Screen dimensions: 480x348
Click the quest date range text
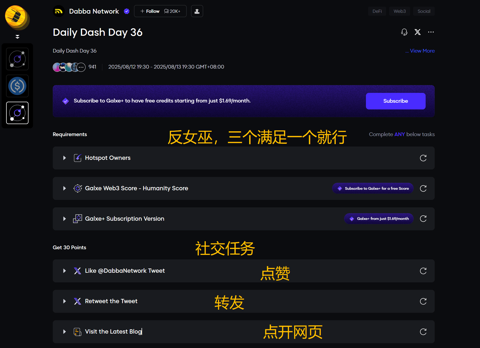click(166, 67)
